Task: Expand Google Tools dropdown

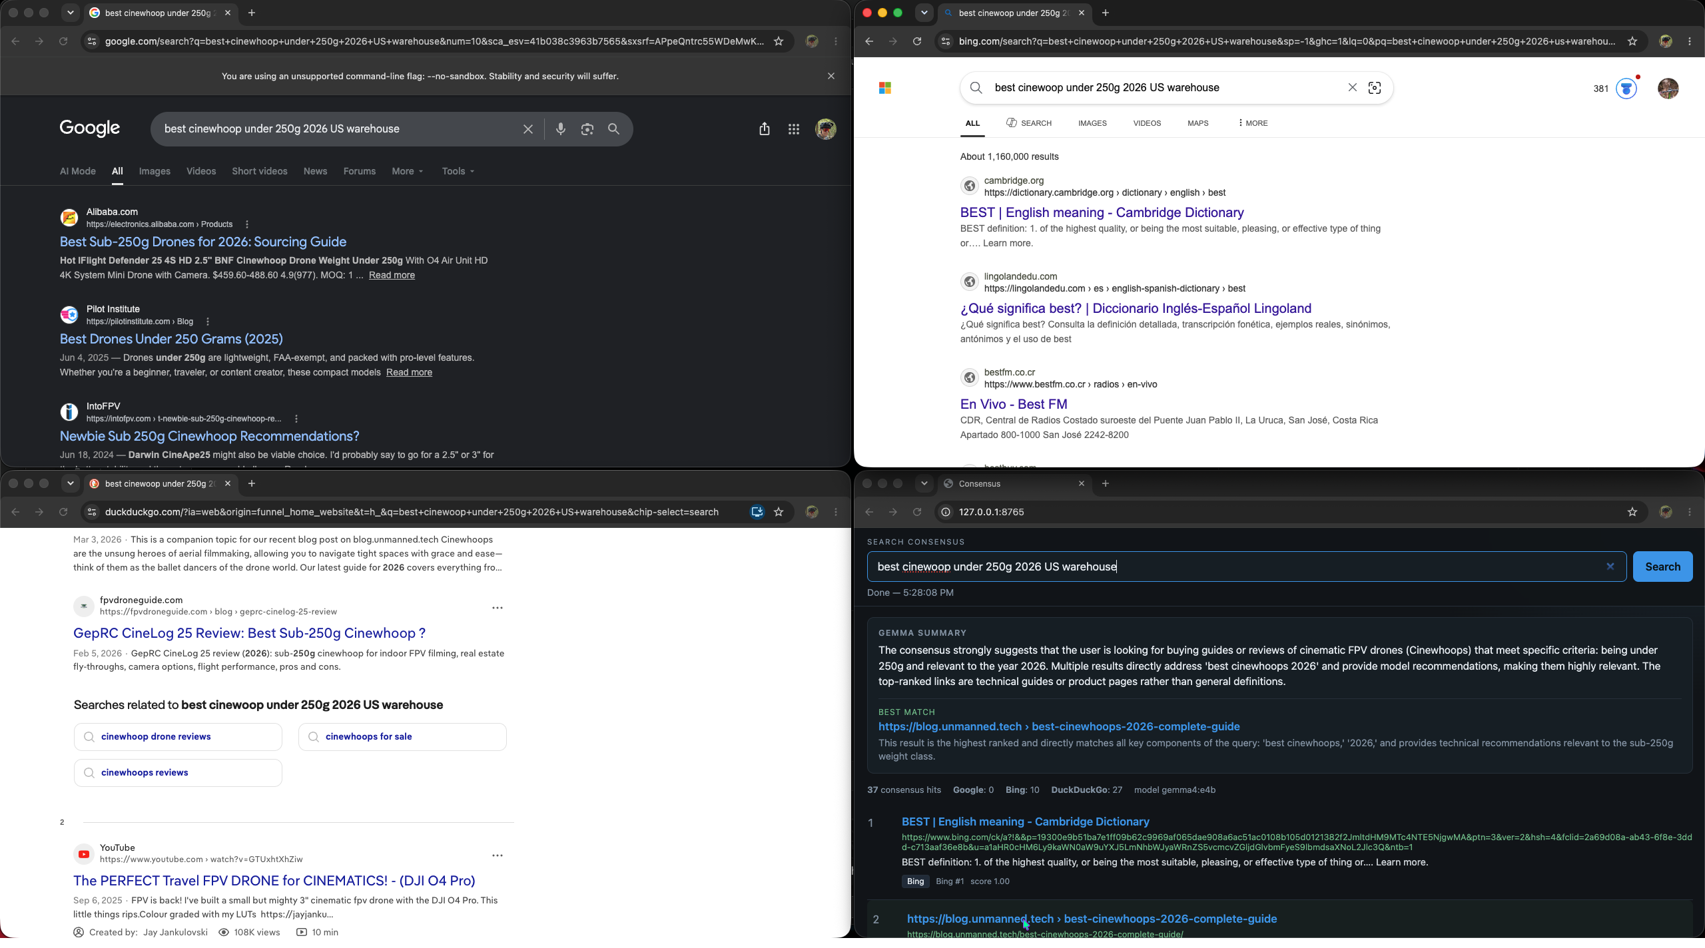Action: point(458,171)
